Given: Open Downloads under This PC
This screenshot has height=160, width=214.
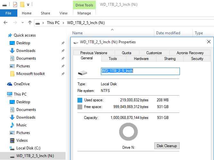Looking at the screenshot, I should point(26,117).
